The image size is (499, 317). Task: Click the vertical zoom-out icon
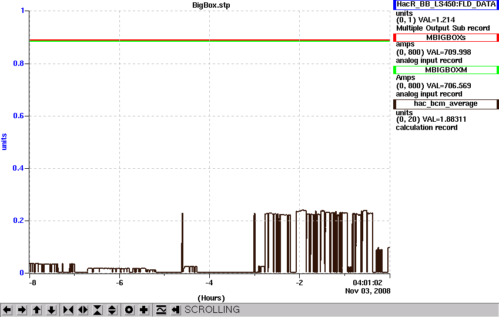pyautogui.click(x=112, y=310)
